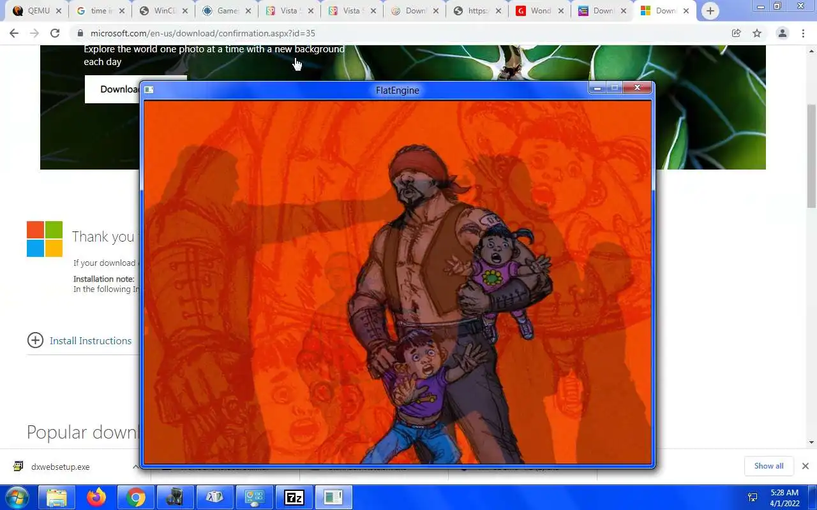The image size is (817, 510).
Task: Click the dark speaker-like taskbar icon
Action: pos(175,497)
